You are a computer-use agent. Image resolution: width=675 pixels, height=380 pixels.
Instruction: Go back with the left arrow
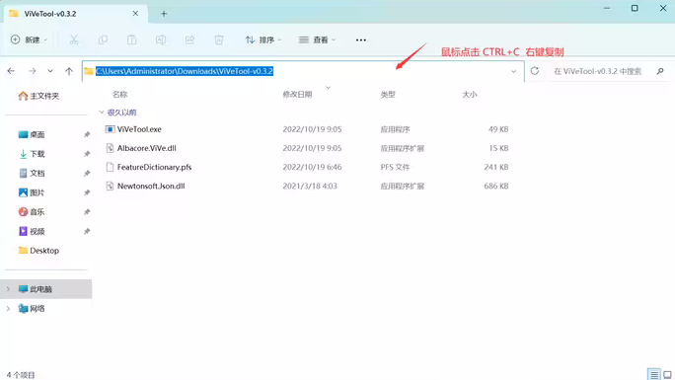[x=11, y=71]
